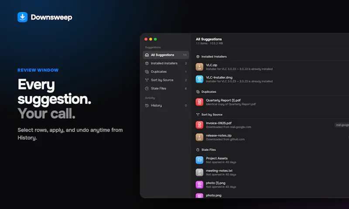
Task: Select the VLC.zip file name
Action: coord(212,65)
